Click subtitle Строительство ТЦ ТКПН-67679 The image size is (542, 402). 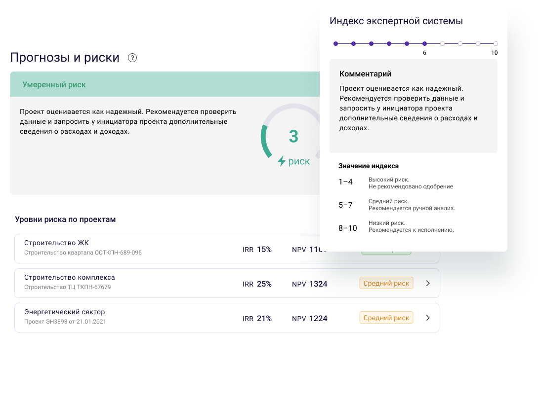coord(67,287)
